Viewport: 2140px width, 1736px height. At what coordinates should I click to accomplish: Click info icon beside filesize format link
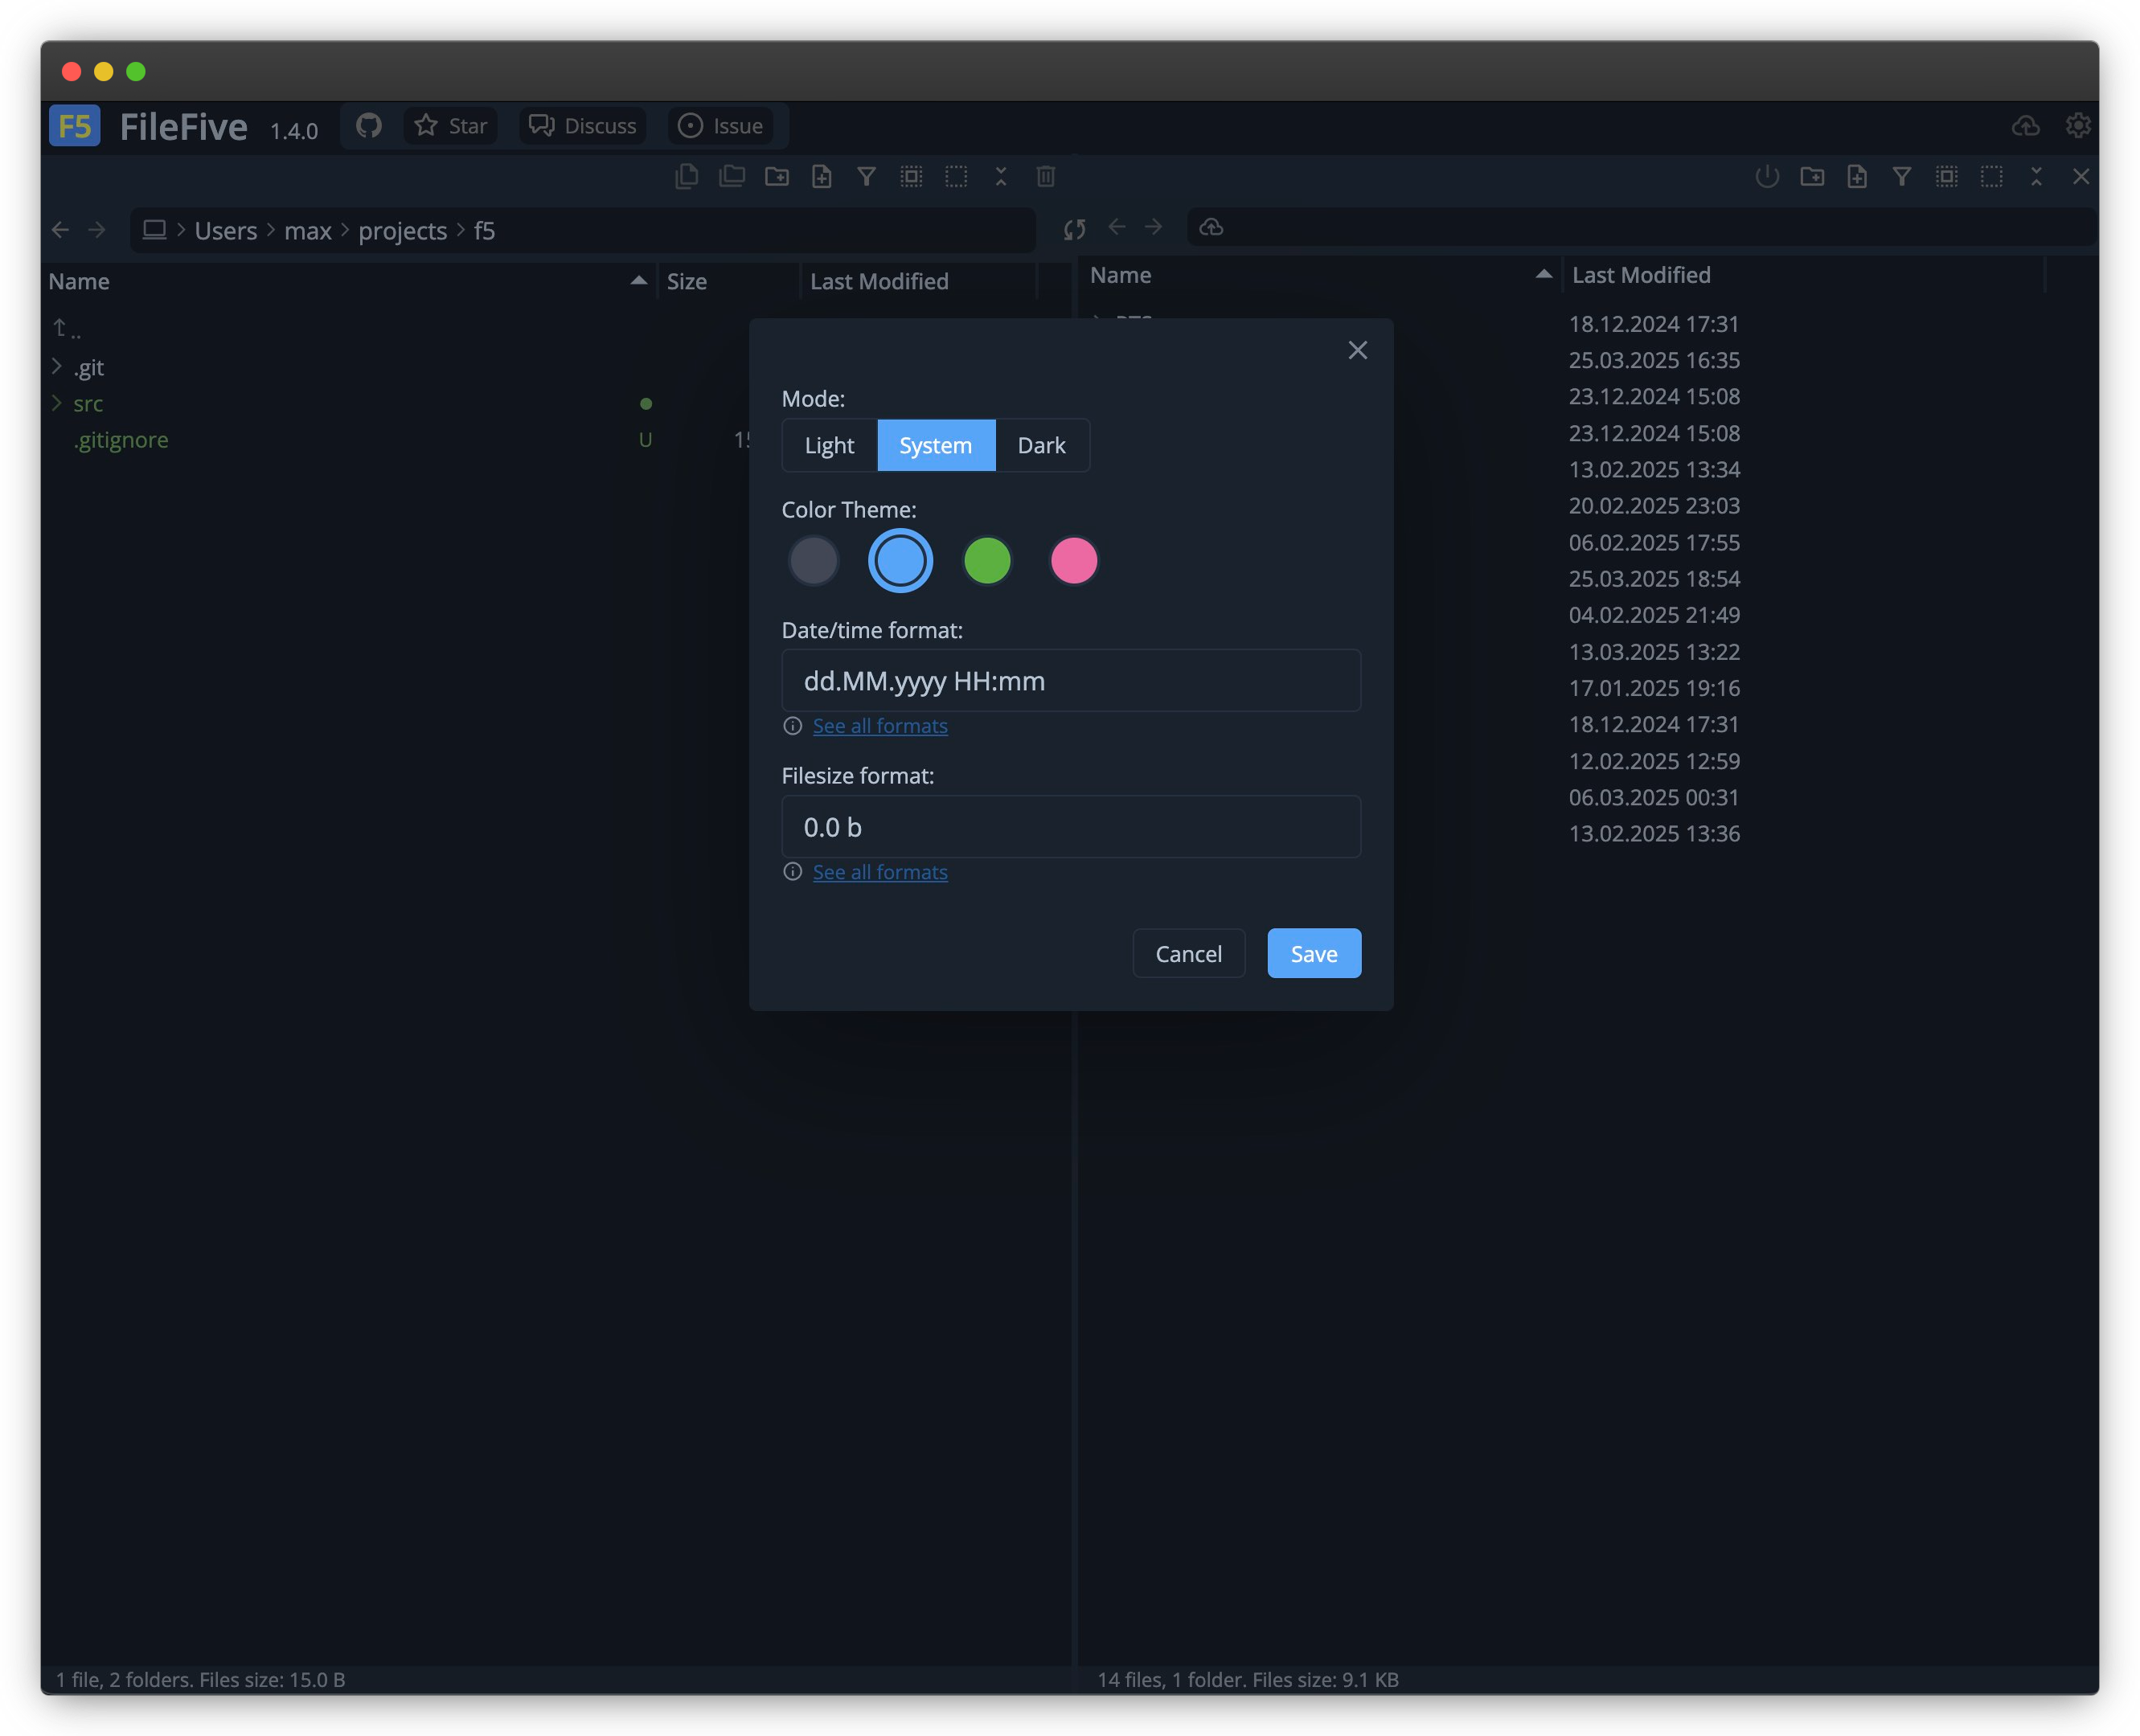point(792,872)
